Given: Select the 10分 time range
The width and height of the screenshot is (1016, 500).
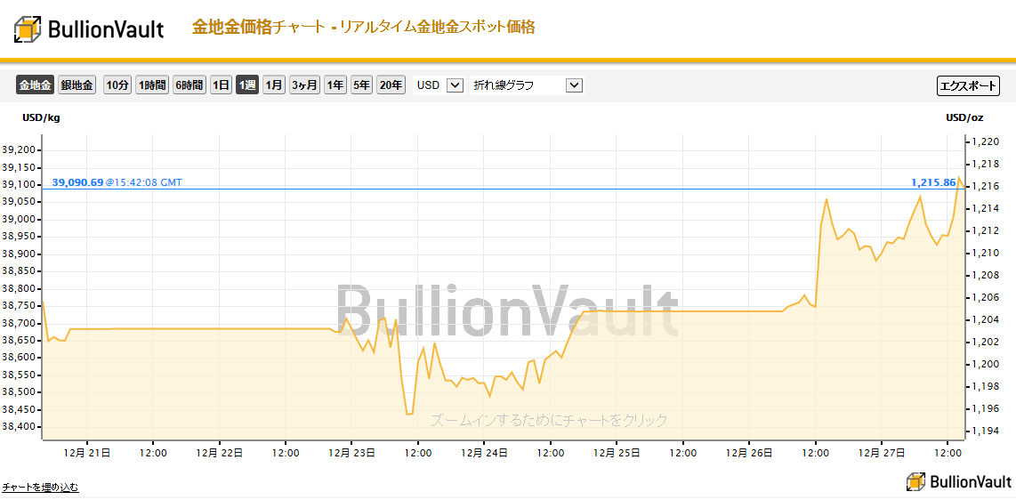Looking at the screenshot, I should coord(117,85).
